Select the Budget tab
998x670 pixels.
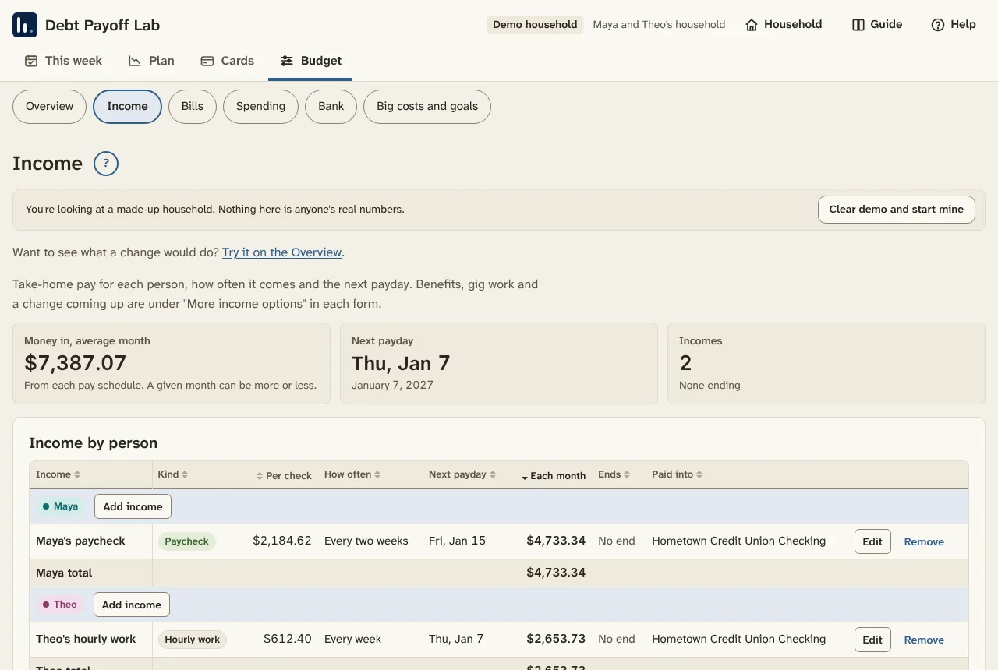click(311, 61)
